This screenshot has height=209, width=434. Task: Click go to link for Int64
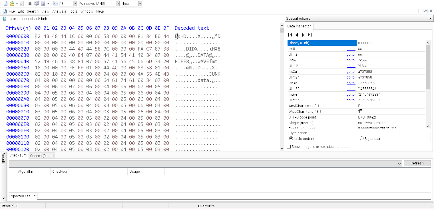point(351,95)
